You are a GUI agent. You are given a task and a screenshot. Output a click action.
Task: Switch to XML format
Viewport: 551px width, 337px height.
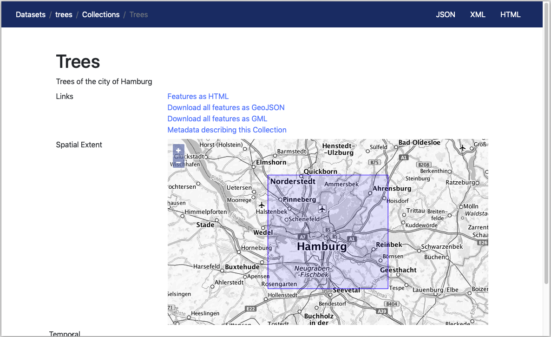(x=478, y=14)
